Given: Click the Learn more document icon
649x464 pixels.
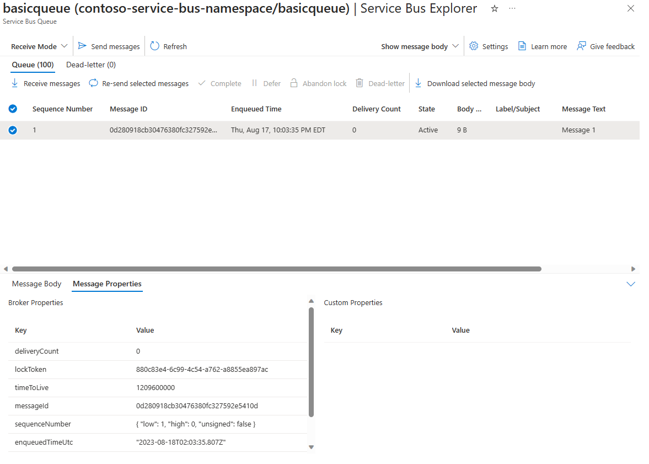Looking at the screenshot, I should pos(522,46).
